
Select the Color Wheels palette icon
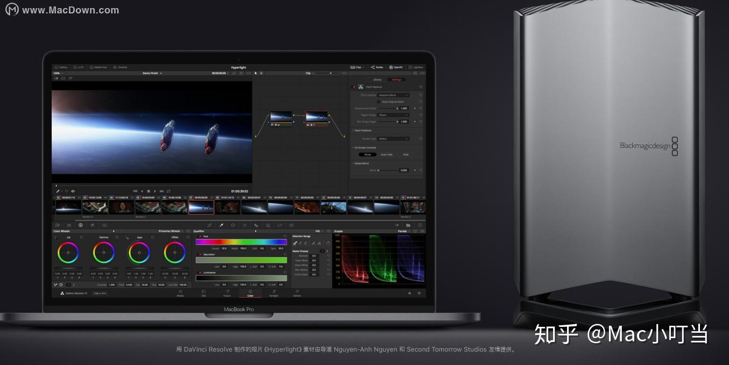81,225
